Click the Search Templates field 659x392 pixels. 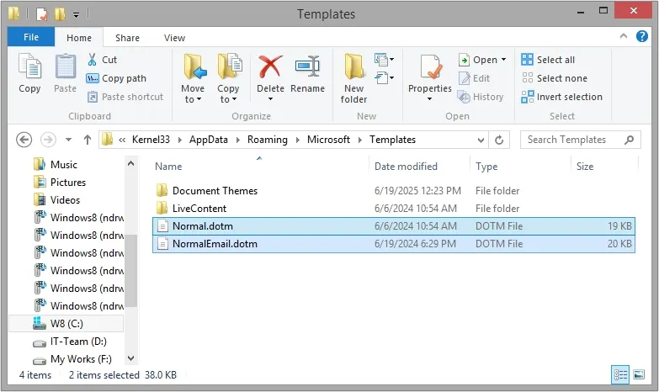pos(581,140)
